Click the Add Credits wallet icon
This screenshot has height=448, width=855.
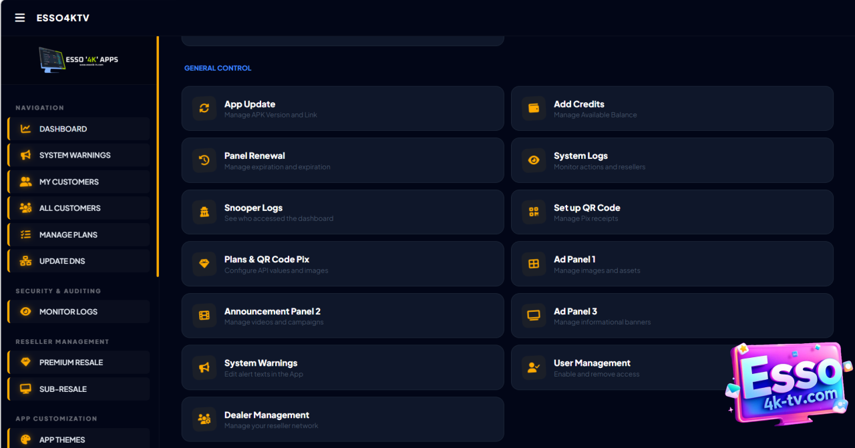click(x=534, y=108)
